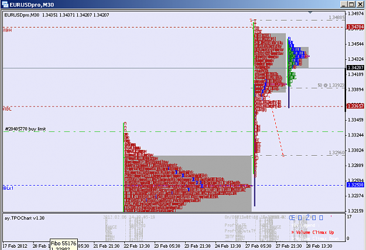366x250 pixels.
Task: Click the 24 Feb 13:30 time axis label
Action: coord(228,246)
